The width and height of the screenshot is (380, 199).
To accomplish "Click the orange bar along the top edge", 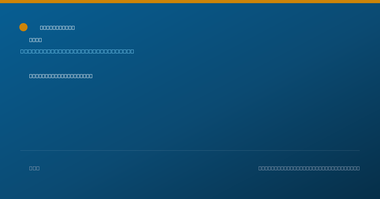I will pyautogui.click(x=190, y=2).
